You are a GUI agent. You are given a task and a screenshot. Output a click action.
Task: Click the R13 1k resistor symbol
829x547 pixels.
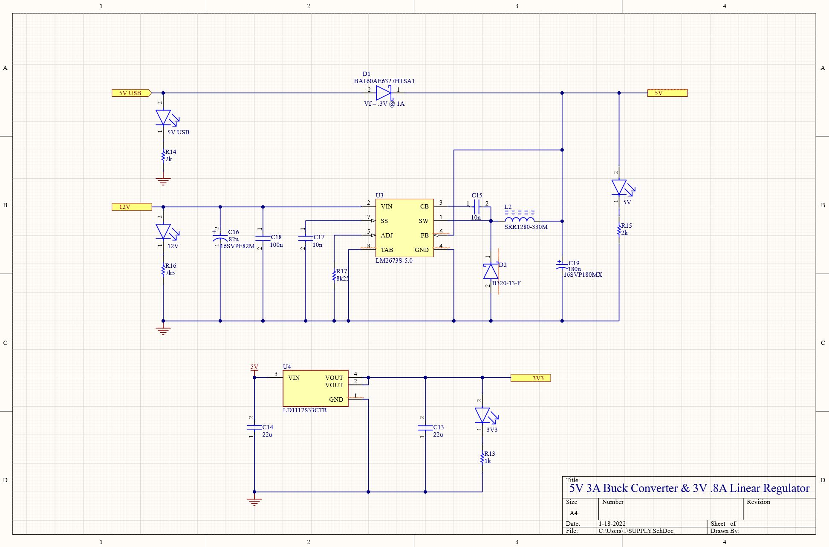[x=482, y=458]
